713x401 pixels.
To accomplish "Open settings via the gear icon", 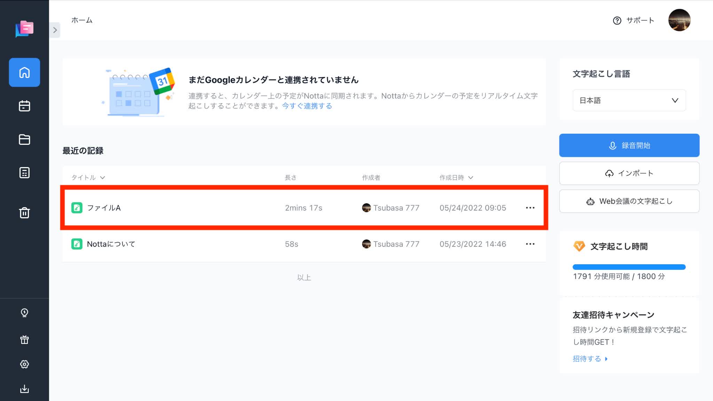I will click(x=24, y=364).
